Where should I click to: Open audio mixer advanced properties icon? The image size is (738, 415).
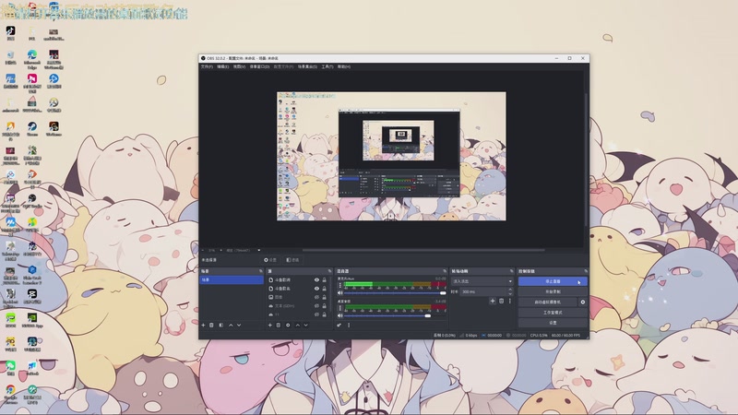click(x=339, y=326)
